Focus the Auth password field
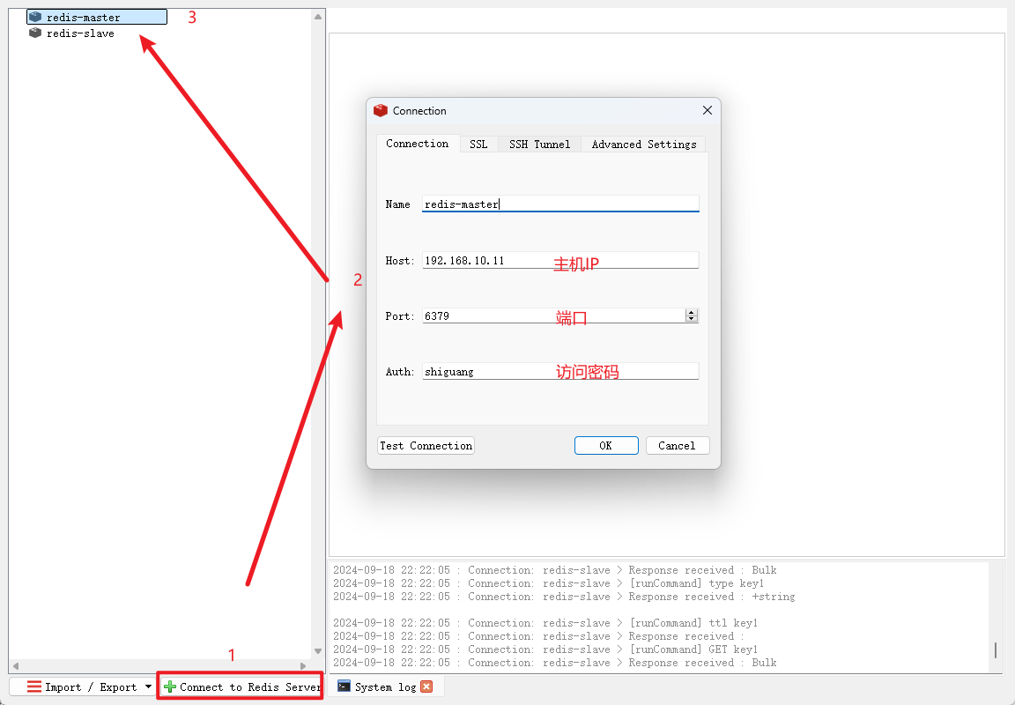Viewport: 1015px width, 705px height. pyautogui.click(x=560, y=372)
